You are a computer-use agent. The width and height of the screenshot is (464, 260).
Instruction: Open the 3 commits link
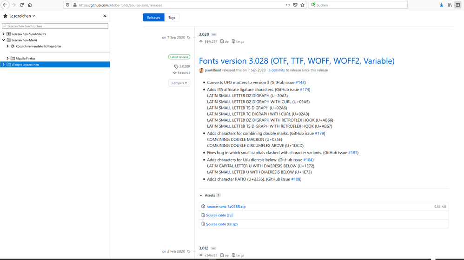click(276, 70)
